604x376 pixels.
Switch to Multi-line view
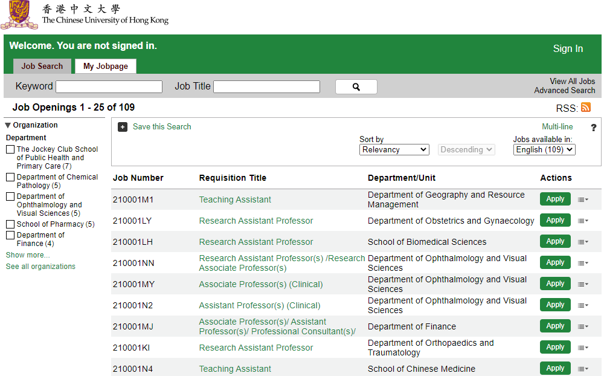[557, 127]
